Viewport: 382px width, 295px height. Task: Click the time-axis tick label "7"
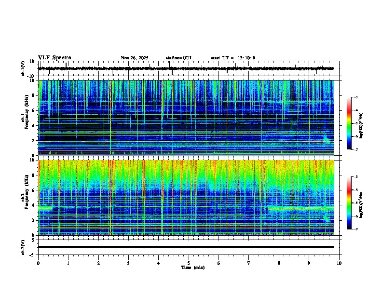point(249,263)
